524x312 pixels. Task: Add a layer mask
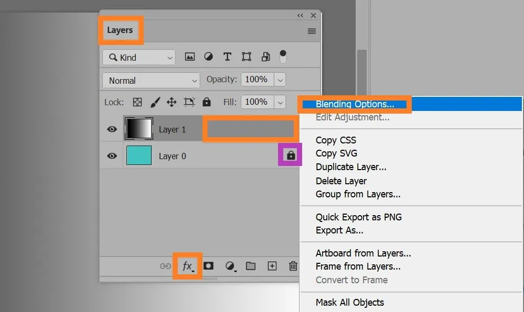(x=209, y=265)
